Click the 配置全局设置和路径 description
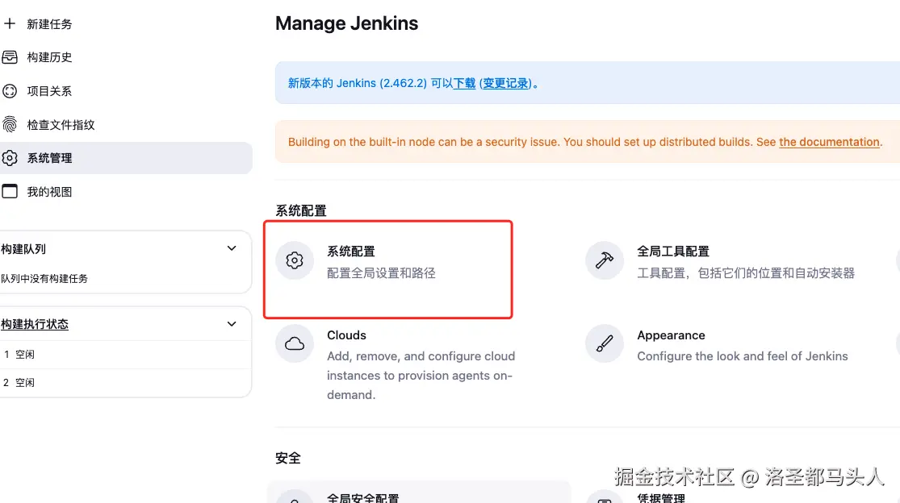Image resolution: width=900 pixels, height=503 pixels. [x=381, y=273]
